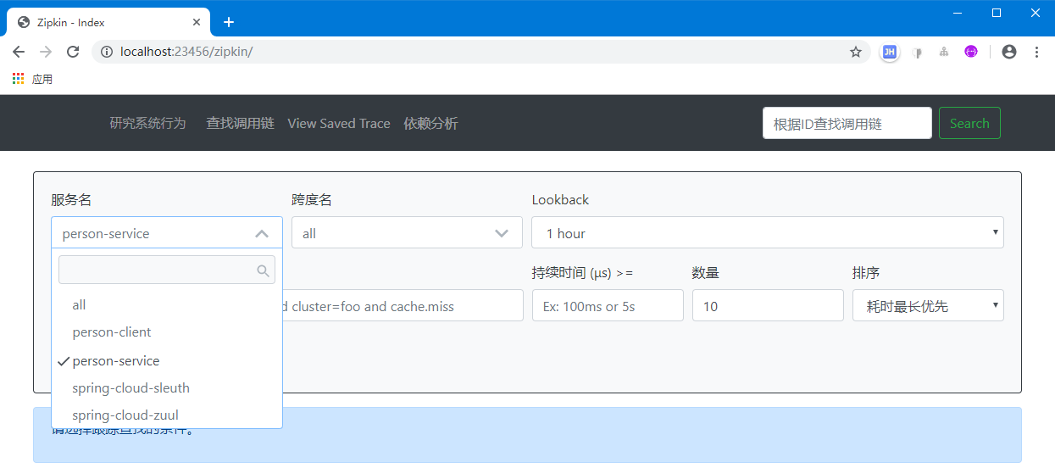Viewport: 1055px width, 468px height.
Task: Select spring-cloud-sleuth service option
Action: [x=130, y=388]
